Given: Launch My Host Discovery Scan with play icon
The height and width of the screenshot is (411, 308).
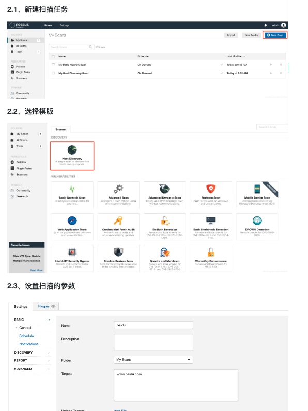Looking at the screenshot, I should pos(271,73).
